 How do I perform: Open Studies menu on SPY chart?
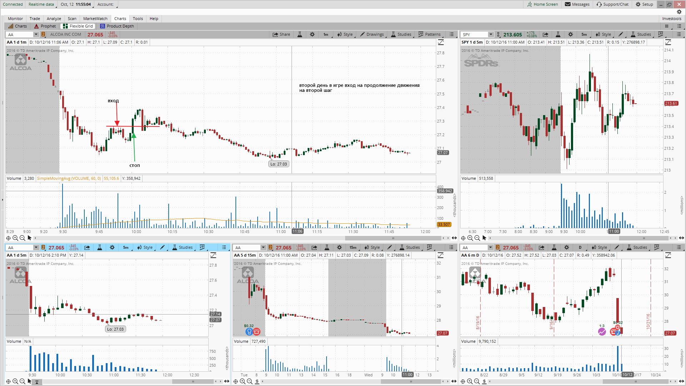click(x=641, y=34)
